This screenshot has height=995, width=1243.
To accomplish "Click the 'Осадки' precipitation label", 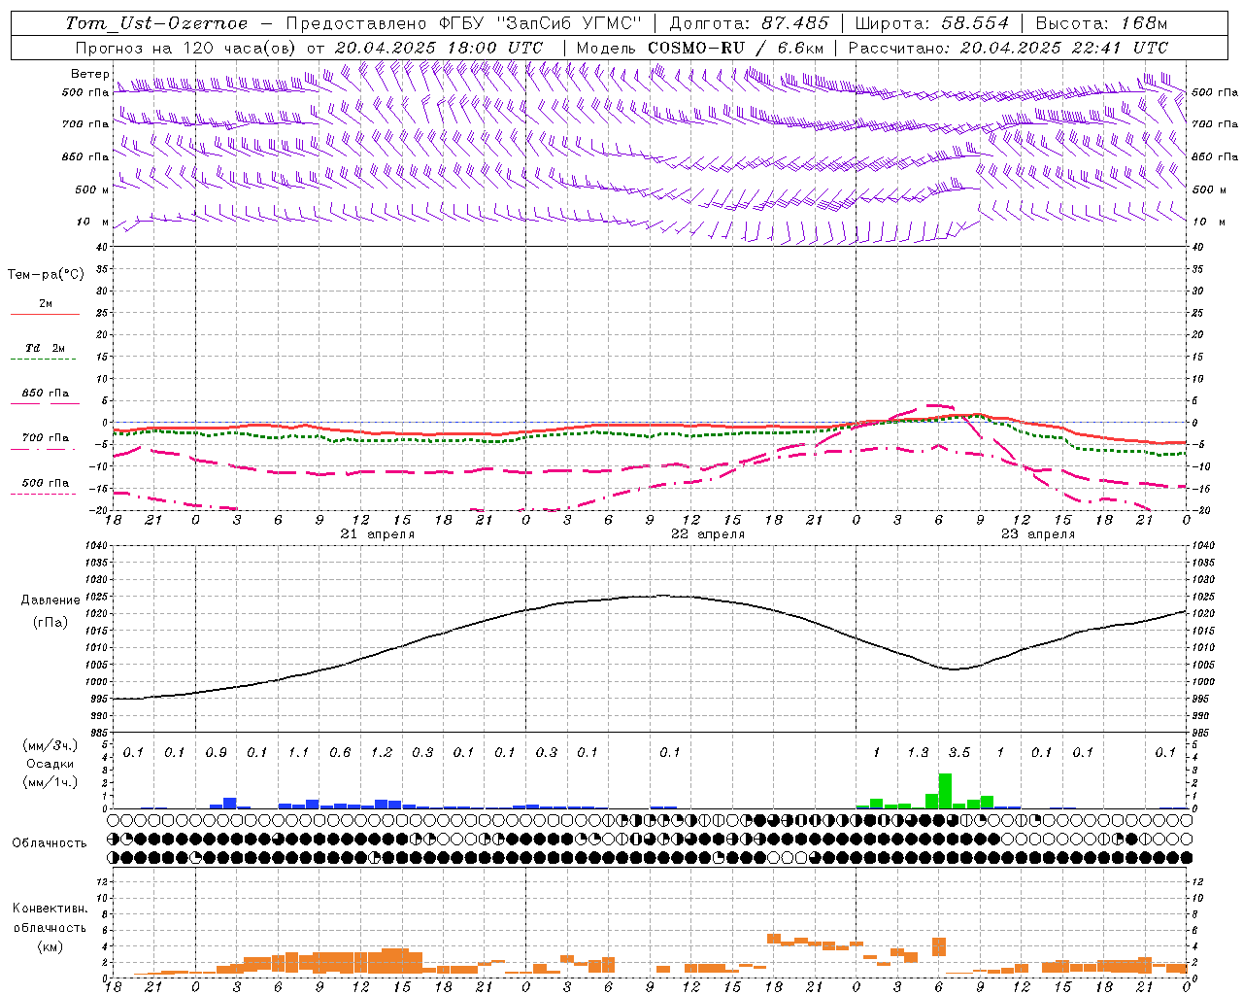I will click(50, 764).
